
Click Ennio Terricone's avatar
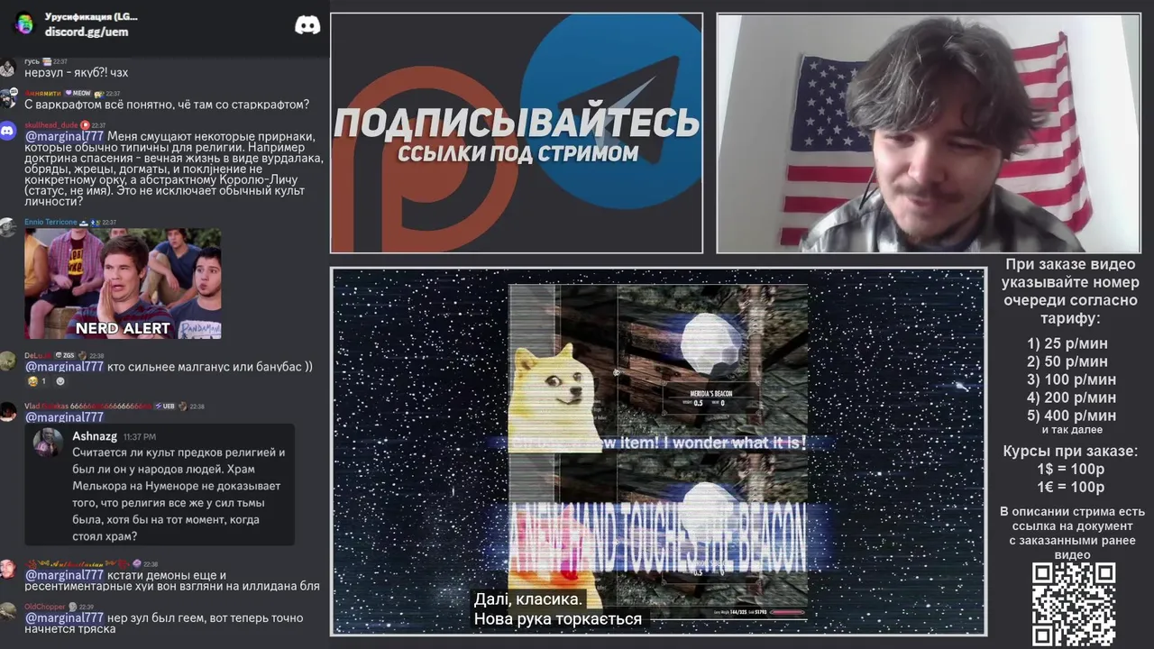7,228
